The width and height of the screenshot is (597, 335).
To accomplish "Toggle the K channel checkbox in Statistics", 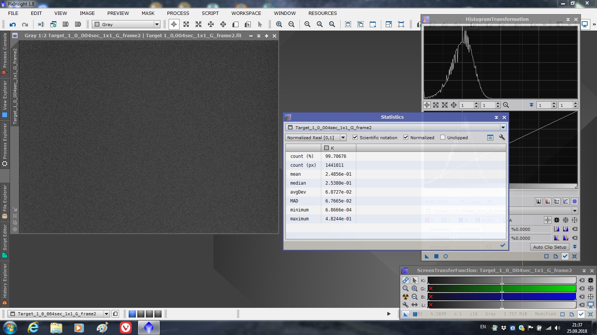I will coord(326,148).
